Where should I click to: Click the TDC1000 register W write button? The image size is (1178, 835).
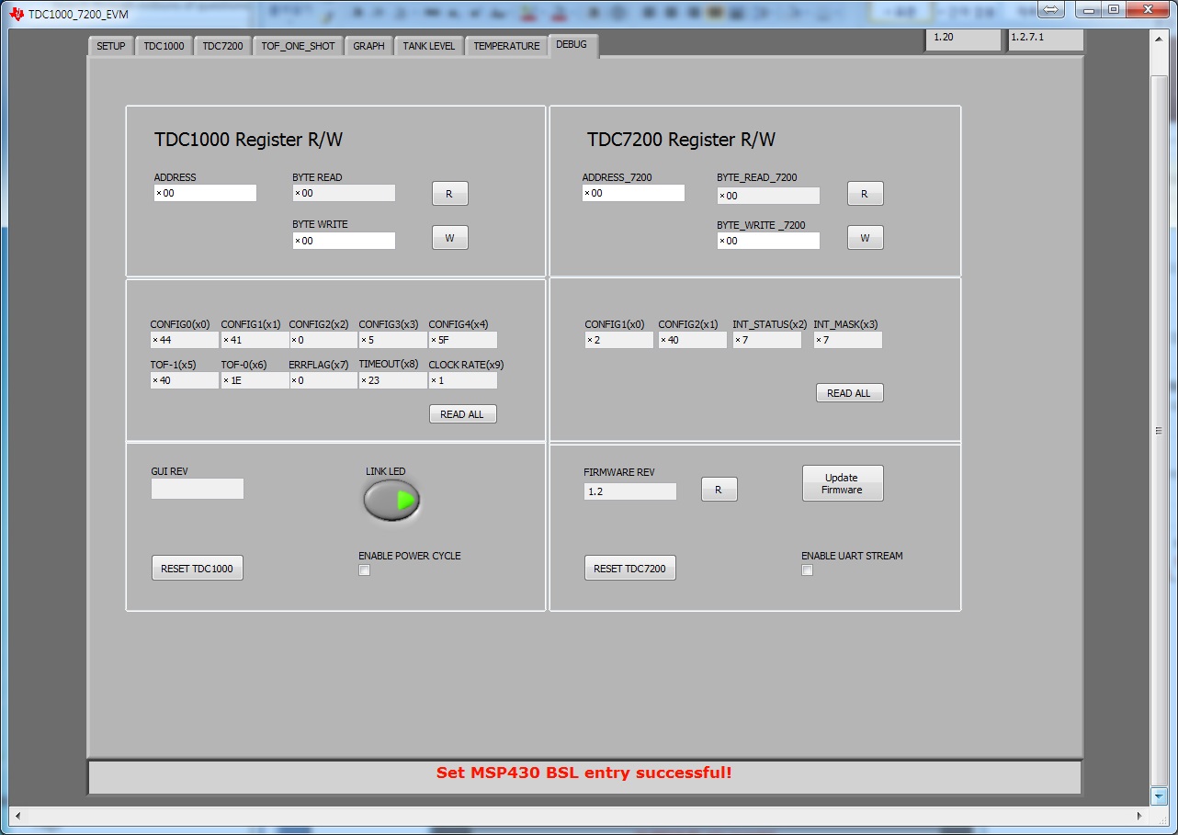click(x=449, y=238)
